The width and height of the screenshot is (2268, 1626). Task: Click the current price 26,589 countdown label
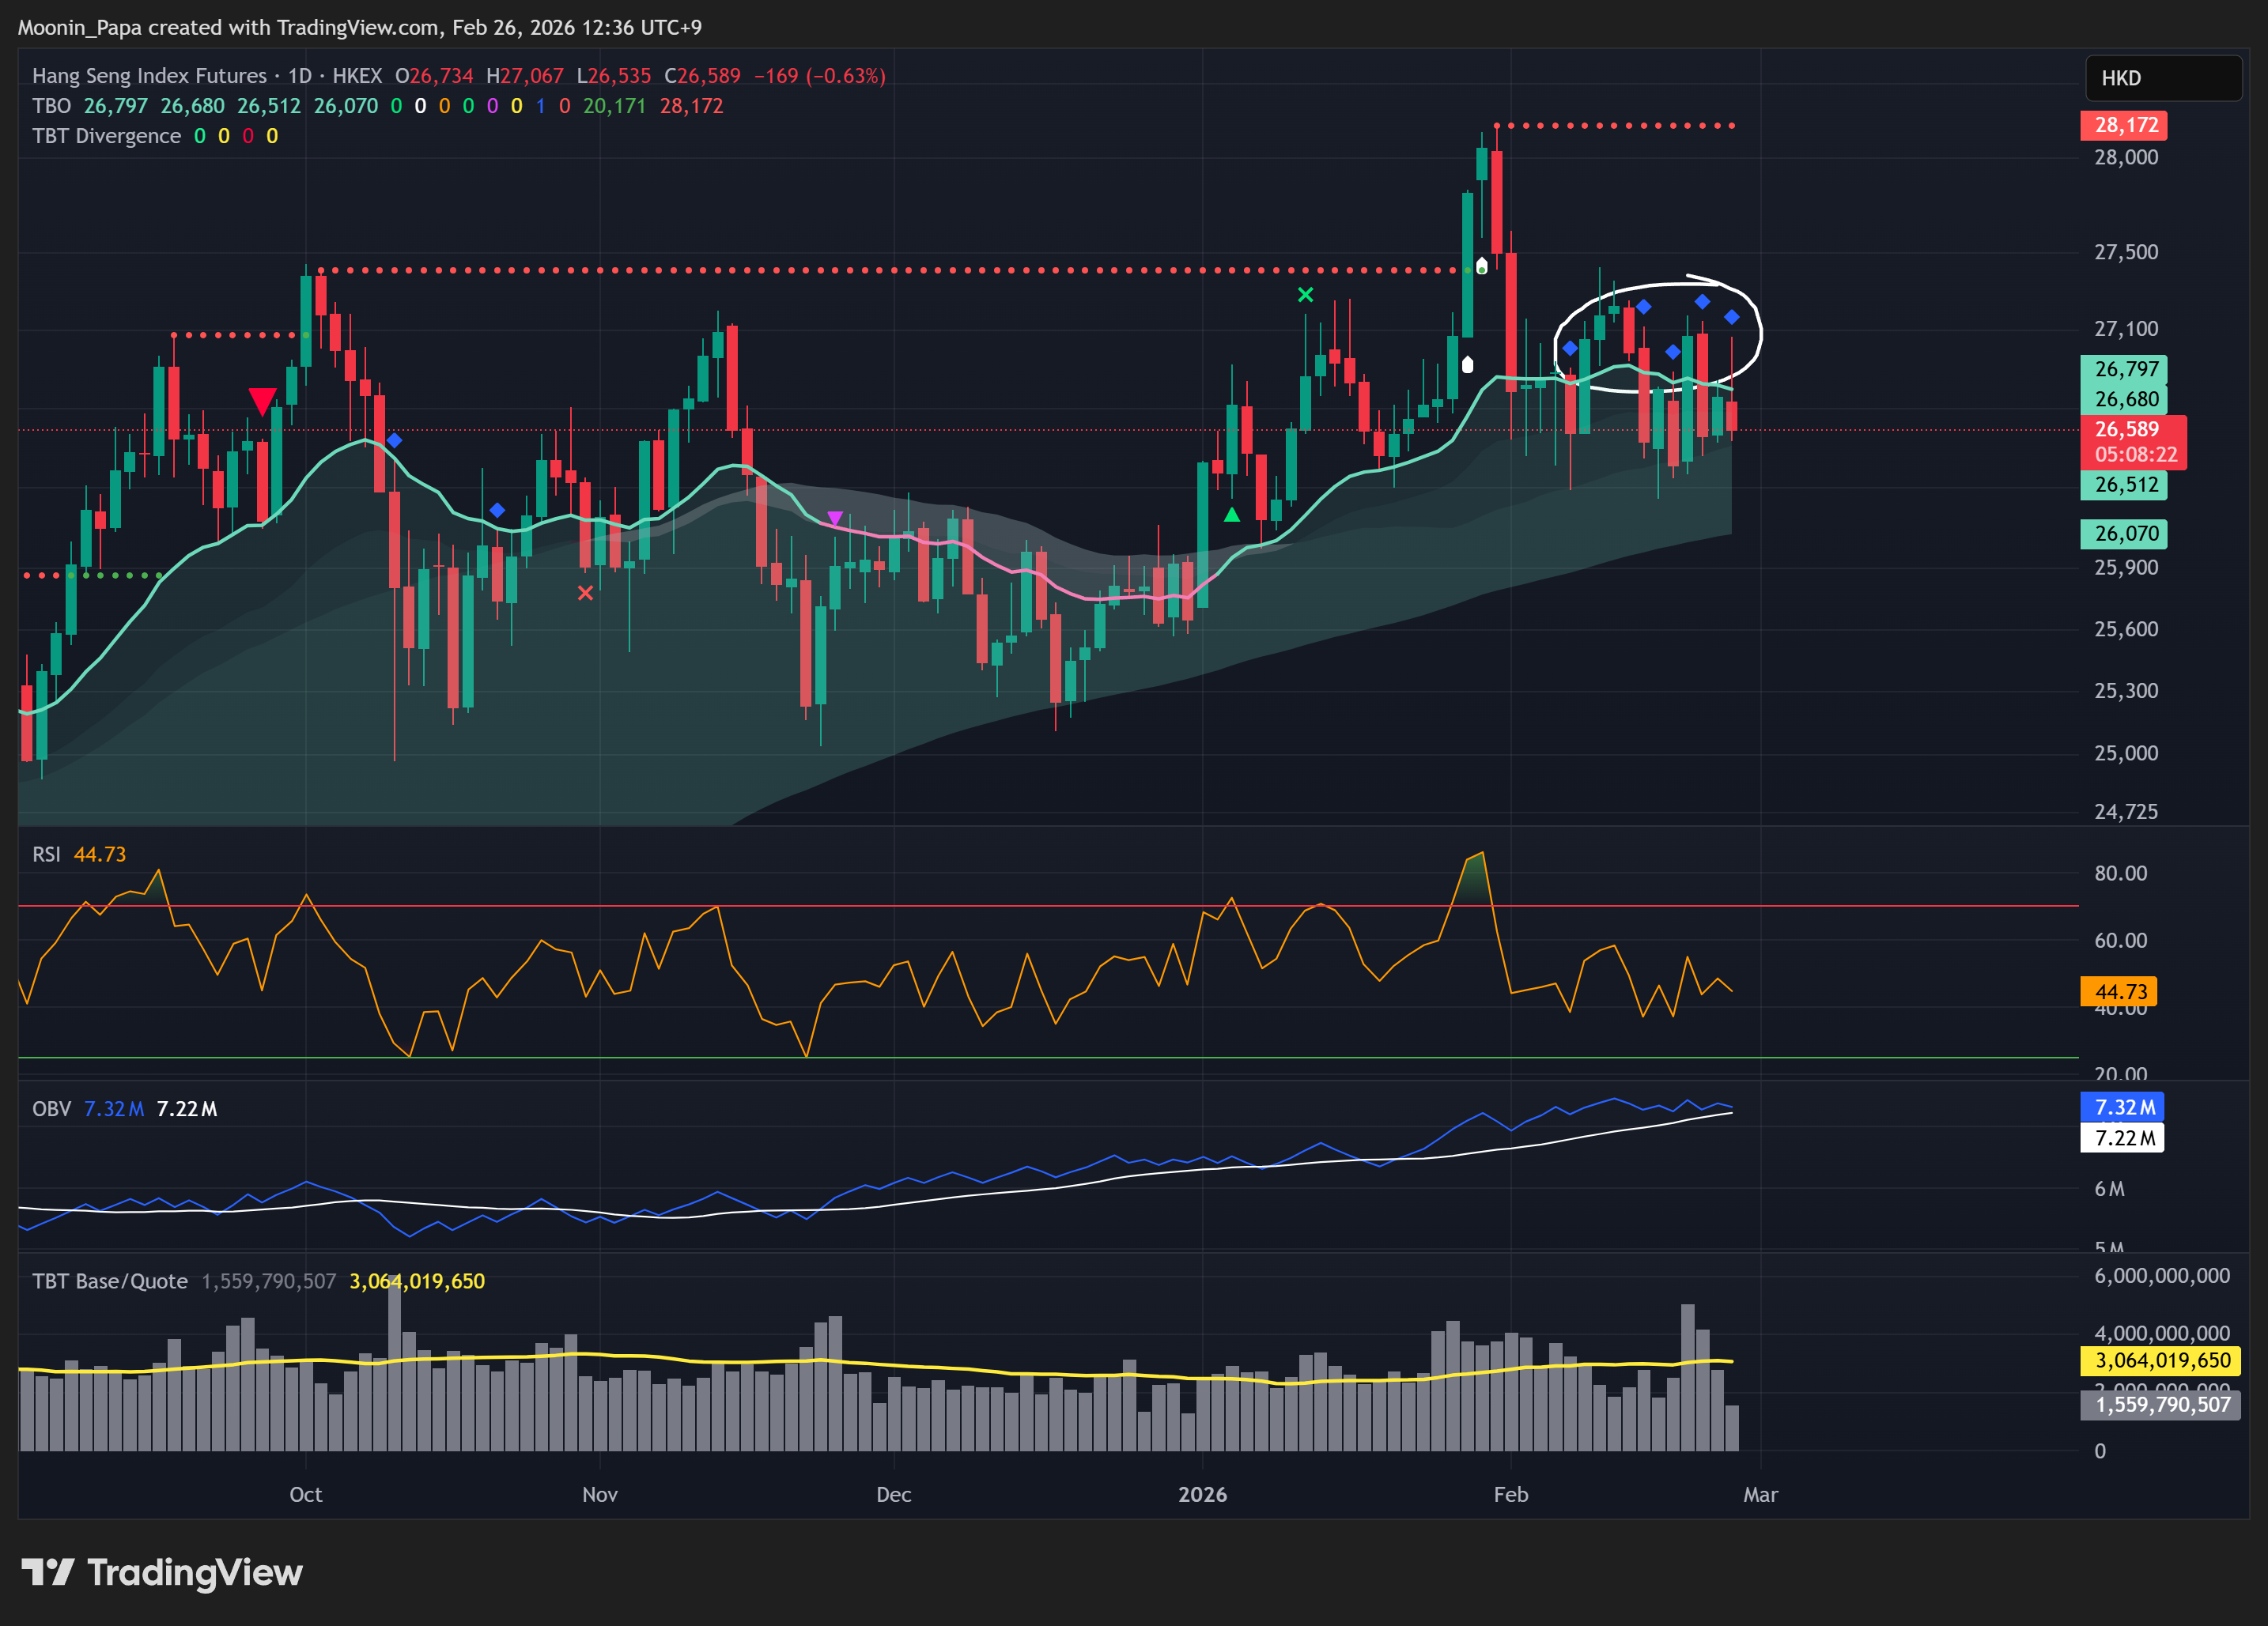[2135, 442]
